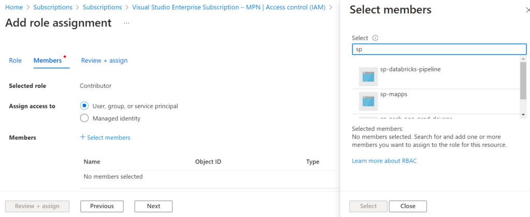Click the plus icon beside Select members
Screen dimensions: 530x217
[x=83, y=137]
